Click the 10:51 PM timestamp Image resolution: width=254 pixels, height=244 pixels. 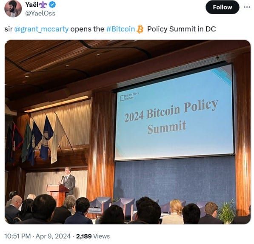[17, 236]
